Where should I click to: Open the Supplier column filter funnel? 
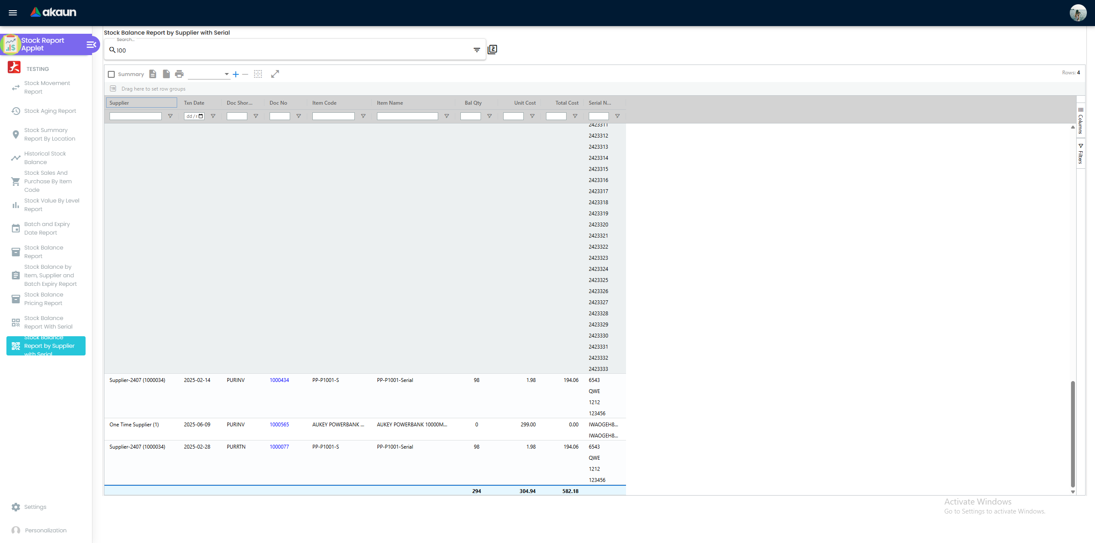click(170, 116)
